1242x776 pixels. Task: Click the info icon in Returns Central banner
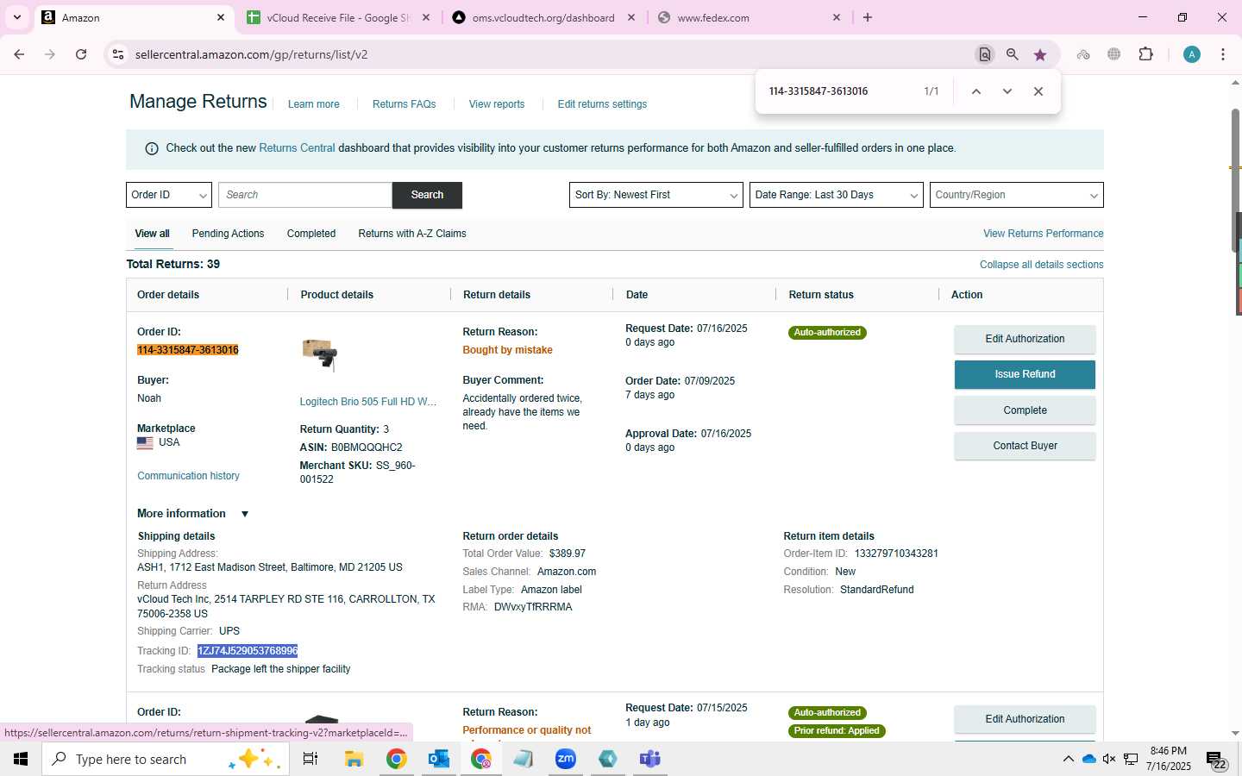(x=152, y=148)
